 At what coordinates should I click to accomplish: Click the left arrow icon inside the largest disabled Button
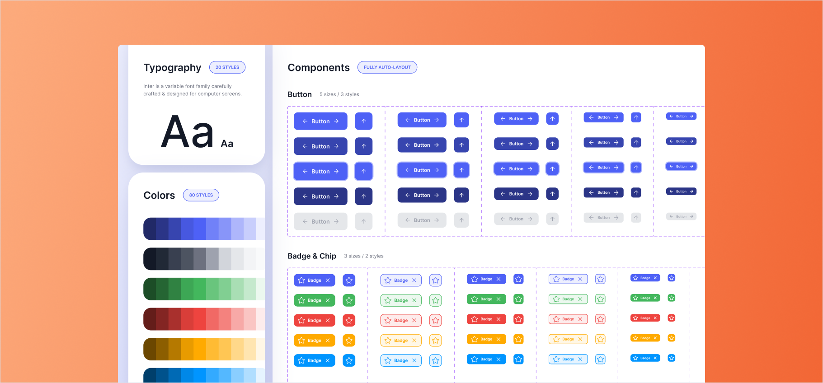[x=305, y=221]
